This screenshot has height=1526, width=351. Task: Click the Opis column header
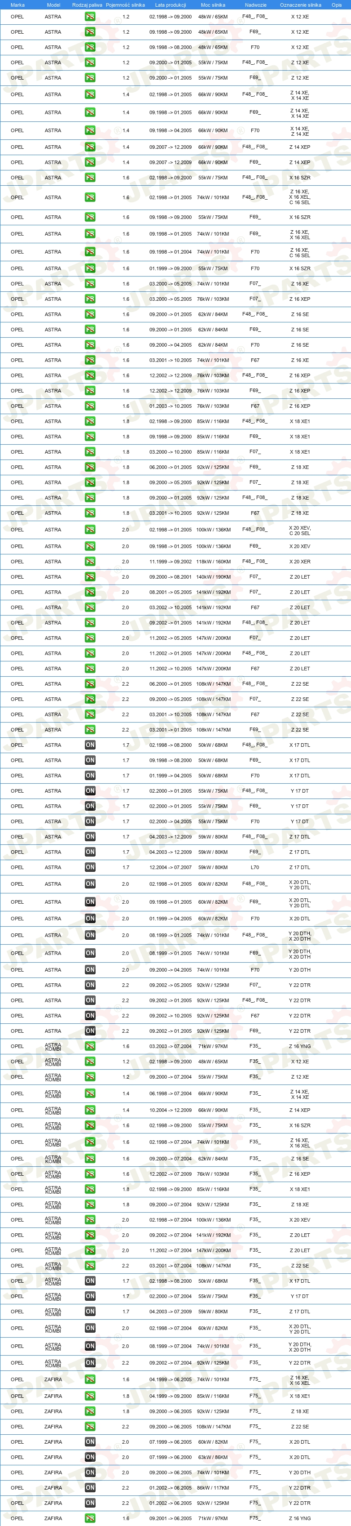(x=336, y=5)
